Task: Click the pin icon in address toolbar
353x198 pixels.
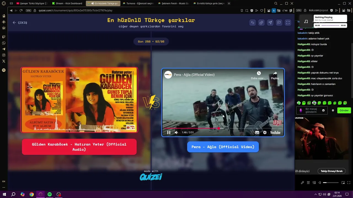Action: click(x=242, y=10)
